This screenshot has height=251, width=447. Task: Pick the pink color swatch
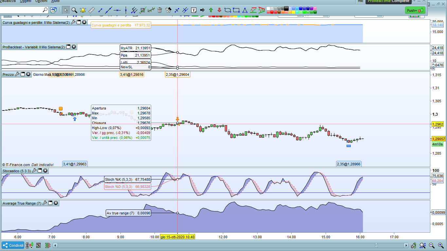pyautogui.click(x=315, y=8)
